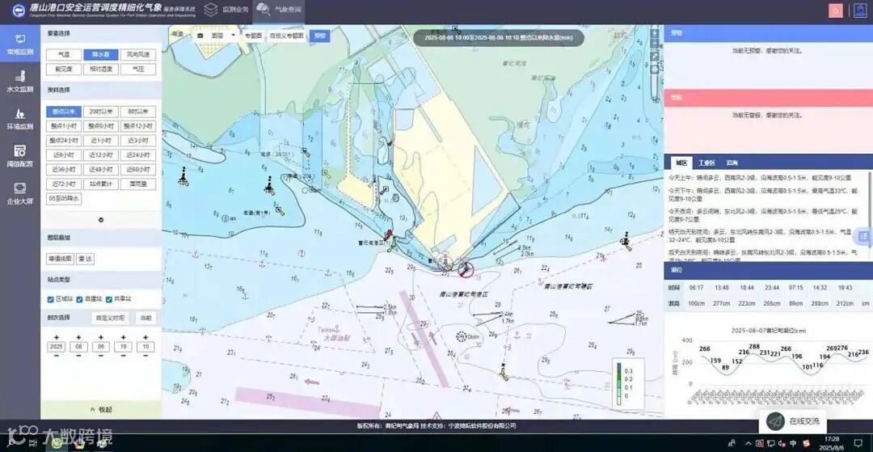Click the 中 input method tray icon
This screenshot has width=873, height=452.
[x=794, y=443]
